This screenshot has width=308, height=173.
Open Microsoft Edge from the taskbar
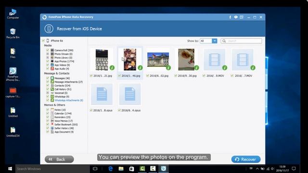pyautogui.click(x=111, y=169)
